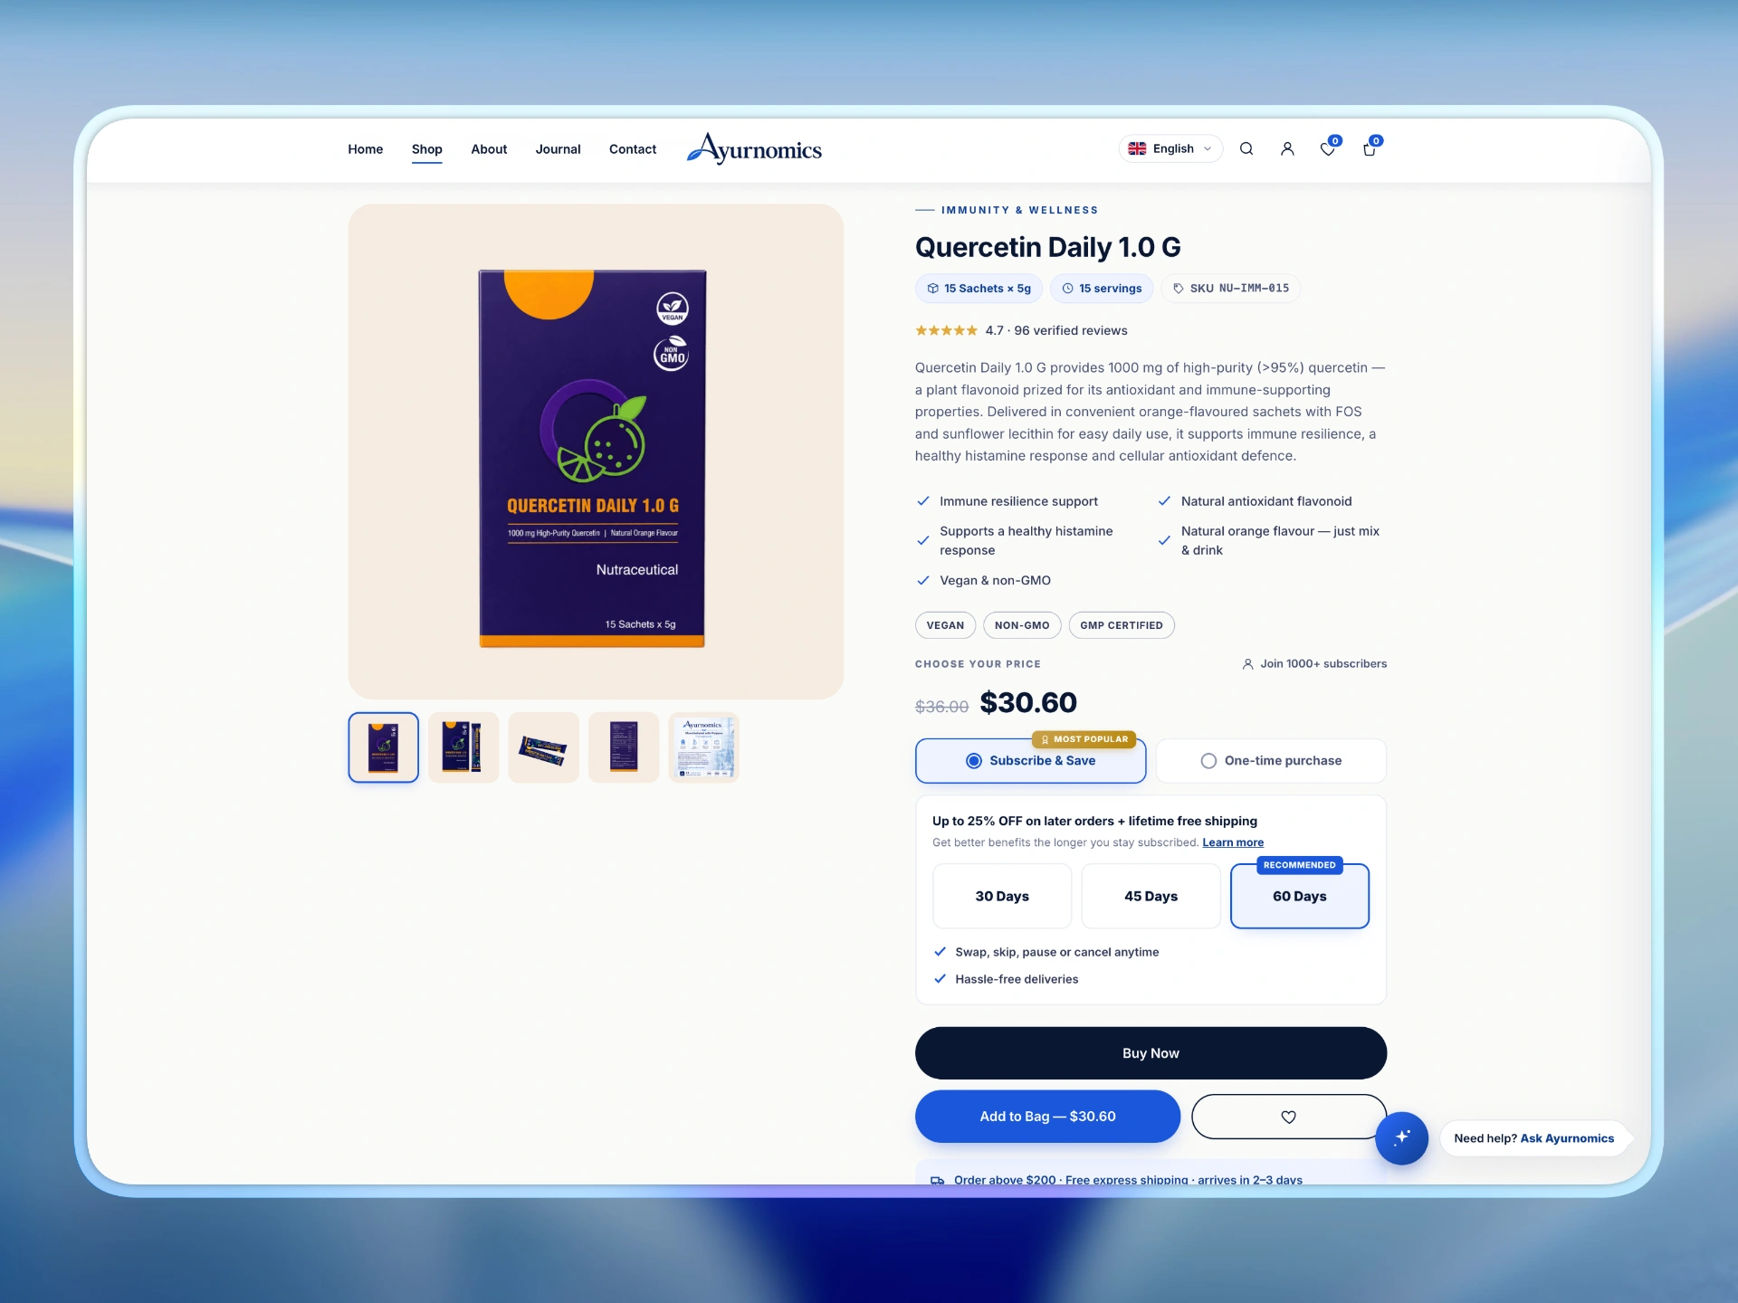Expand the English language dropdown
This screenshot has height=1303, width=1738.
1170,148
